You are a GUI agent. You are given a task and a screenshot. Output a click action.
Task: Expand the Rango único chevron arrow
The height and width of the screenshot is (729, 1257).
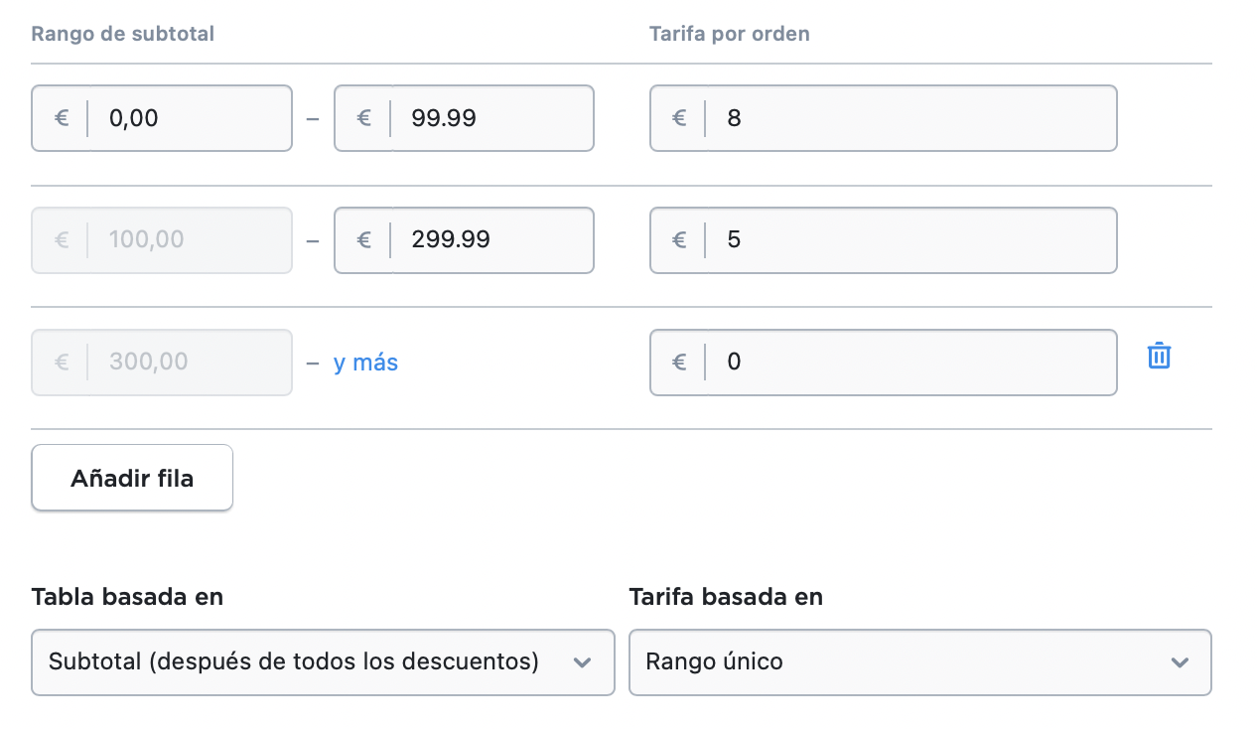pos(1180,662)
